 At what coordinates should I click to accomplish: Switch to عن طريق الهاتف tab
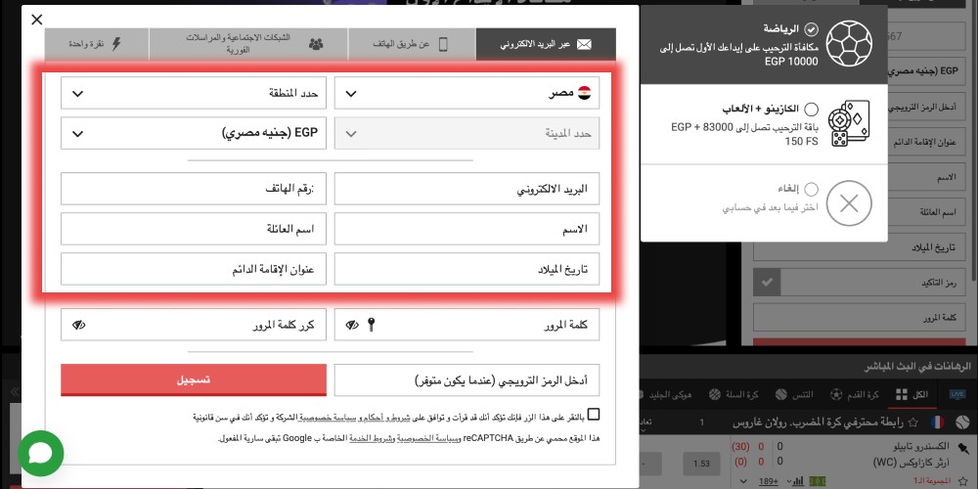click(412, 44)
